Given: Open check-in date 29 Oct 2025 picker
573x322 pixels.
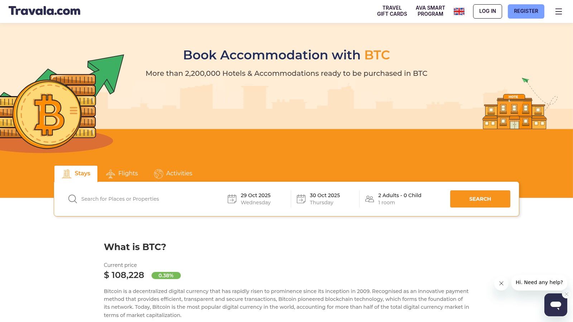Looking at the screenshot, I should click(x=256, y=199).
